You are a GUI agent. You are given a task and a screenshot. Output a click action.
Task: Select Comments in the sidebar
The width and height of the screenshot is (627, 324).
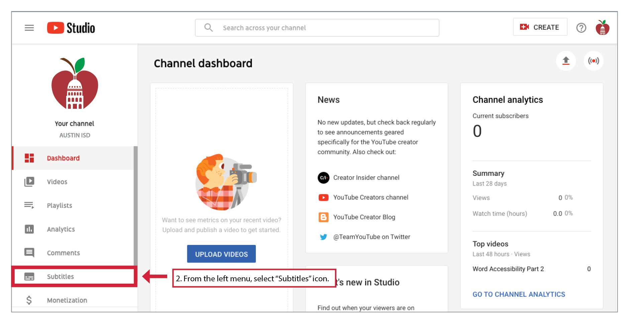click(64, 253)
